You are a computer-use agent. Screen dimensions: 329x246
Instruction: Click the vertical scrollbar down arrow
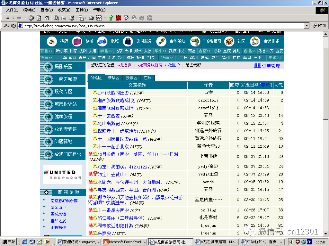(326, 234)
